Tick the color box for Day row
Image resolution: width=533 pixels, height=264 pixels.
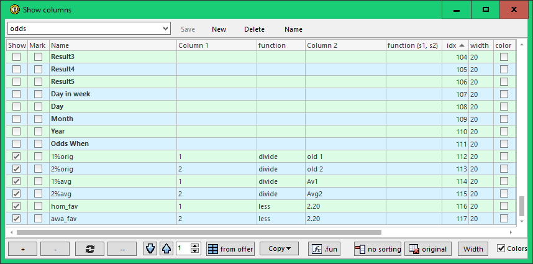[x=504, y=107]
